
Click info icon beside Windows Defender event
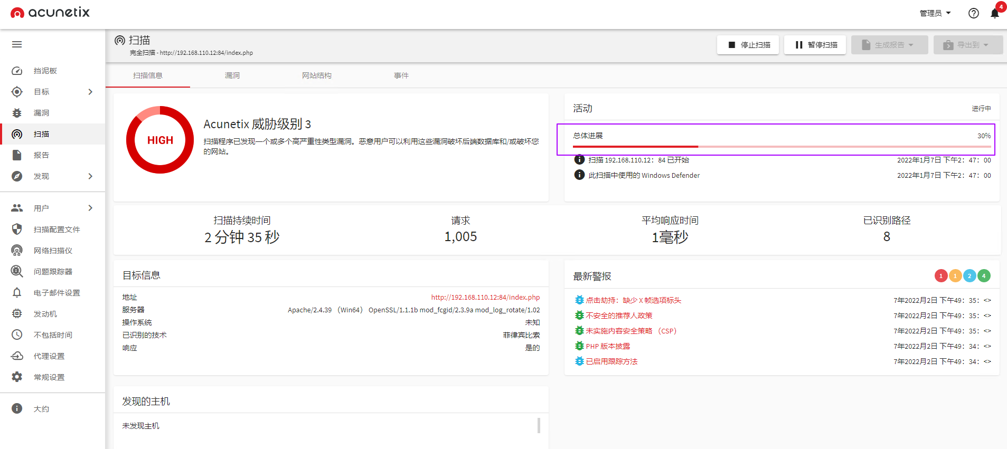[579, 175]
